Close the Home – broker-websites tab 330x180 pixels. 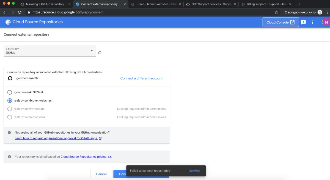coord(180,4)
